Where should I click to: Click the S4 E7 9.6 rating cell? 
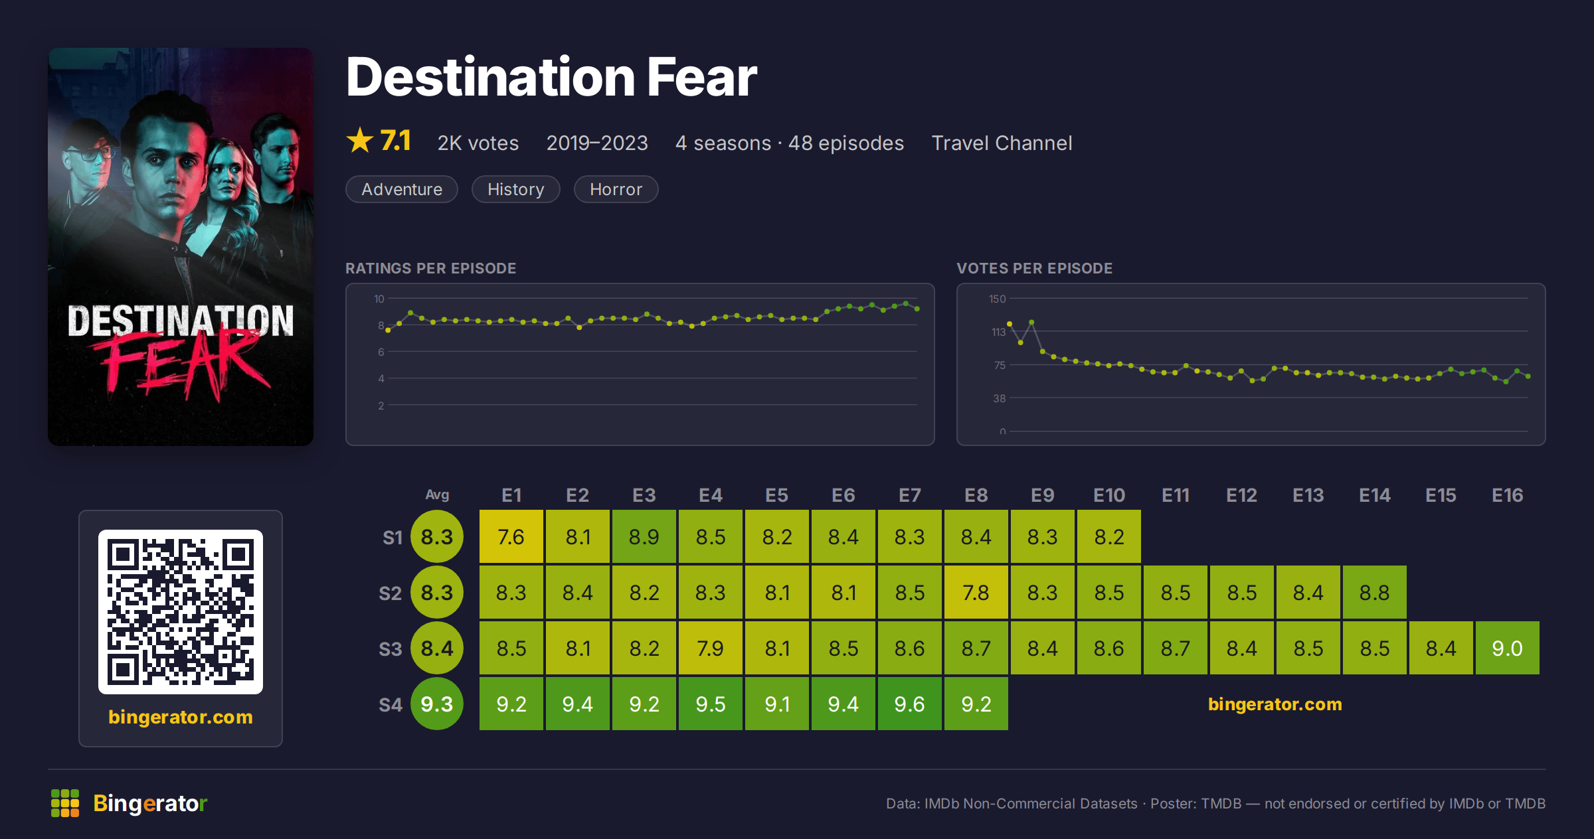point(910,704)
